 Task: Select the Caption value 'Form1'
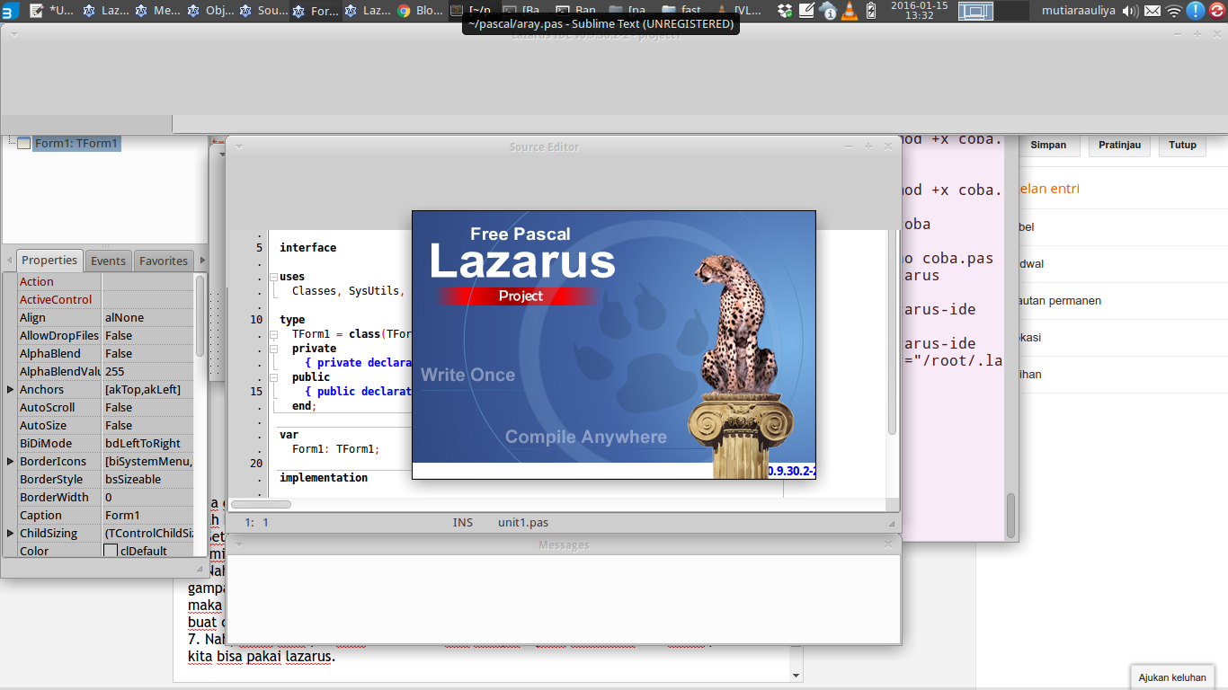[x=147, y=515]
